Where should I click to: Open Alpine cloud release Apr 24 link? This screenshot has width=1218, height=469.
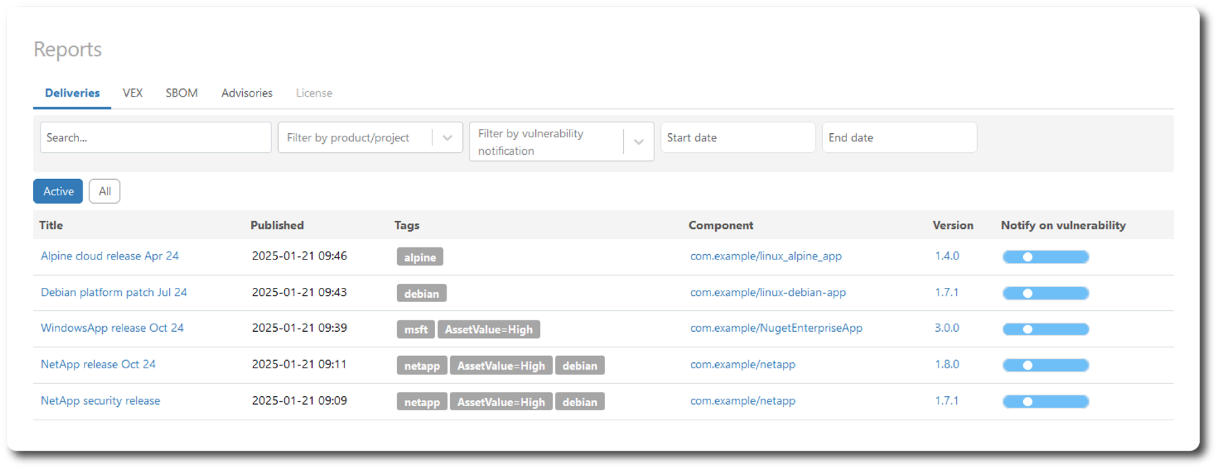[110, 256]
